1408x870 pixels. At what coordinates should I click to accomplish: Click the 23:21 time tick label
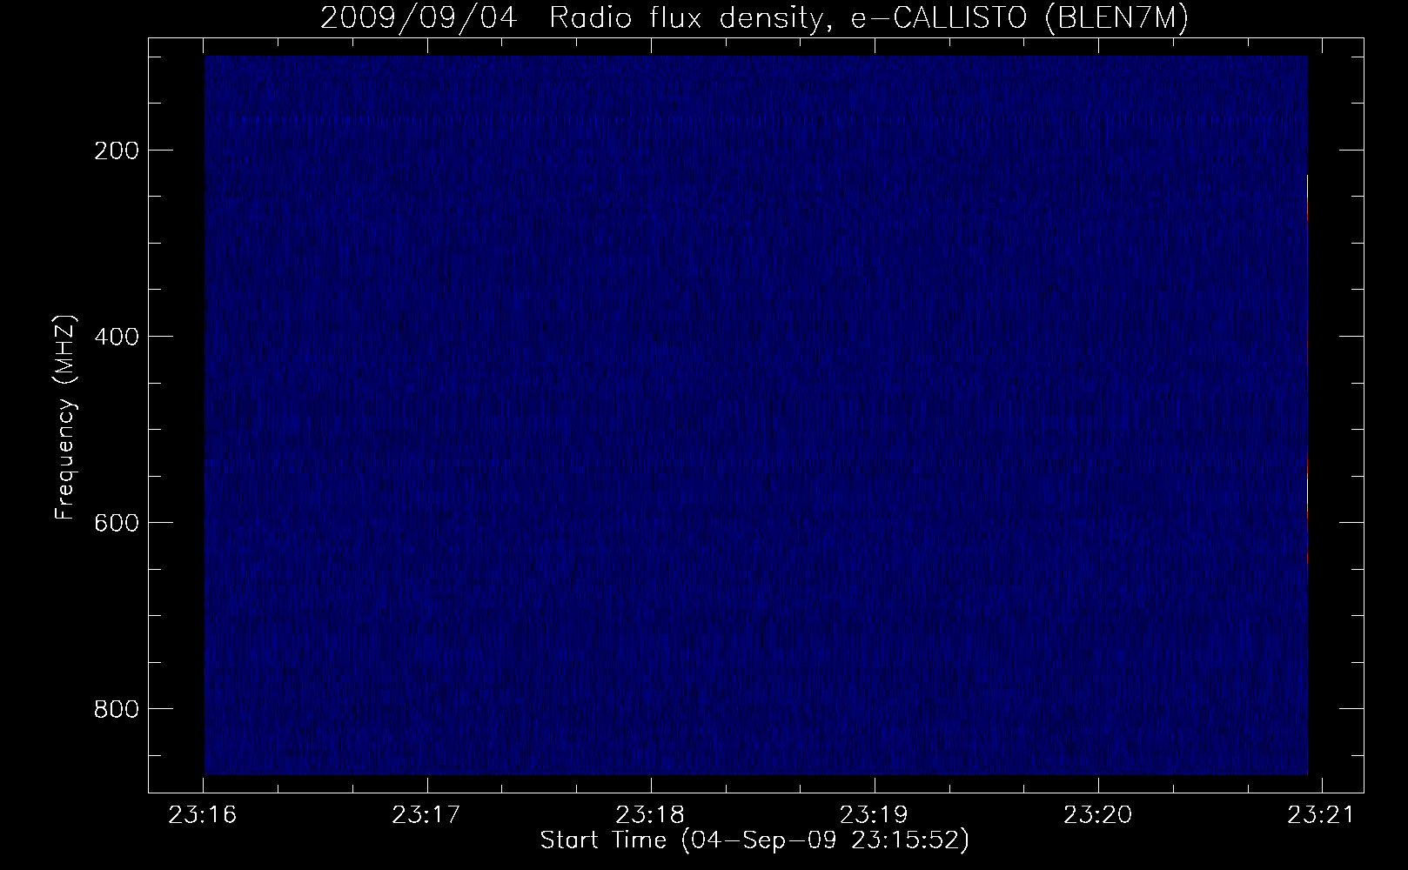pyautogui.click(x=1322, y=815)
